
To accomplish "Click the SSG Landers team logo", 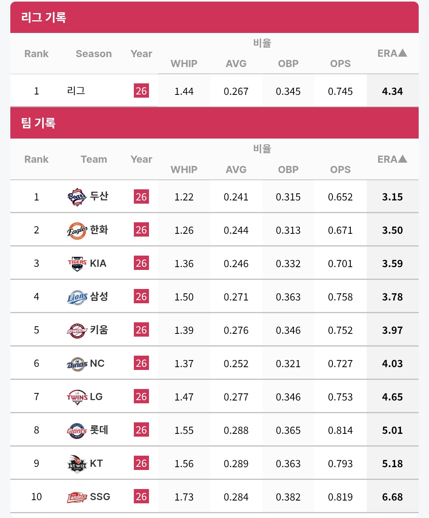I will [x=77, y=497].
